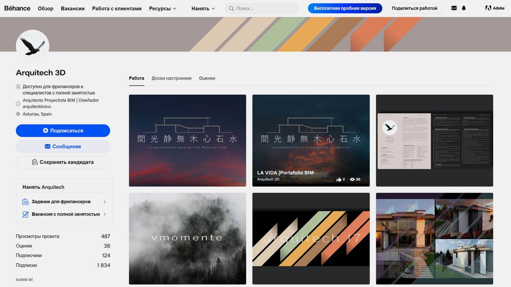Expand the Ресурсы dropdown menu

point(163,9)
